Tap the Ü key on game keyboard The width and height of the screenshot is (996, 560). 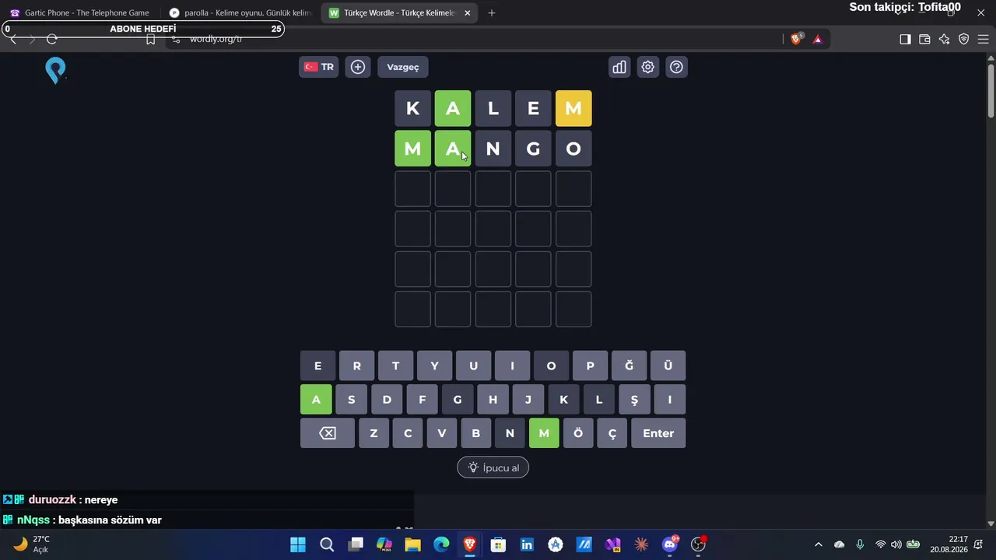668,366
